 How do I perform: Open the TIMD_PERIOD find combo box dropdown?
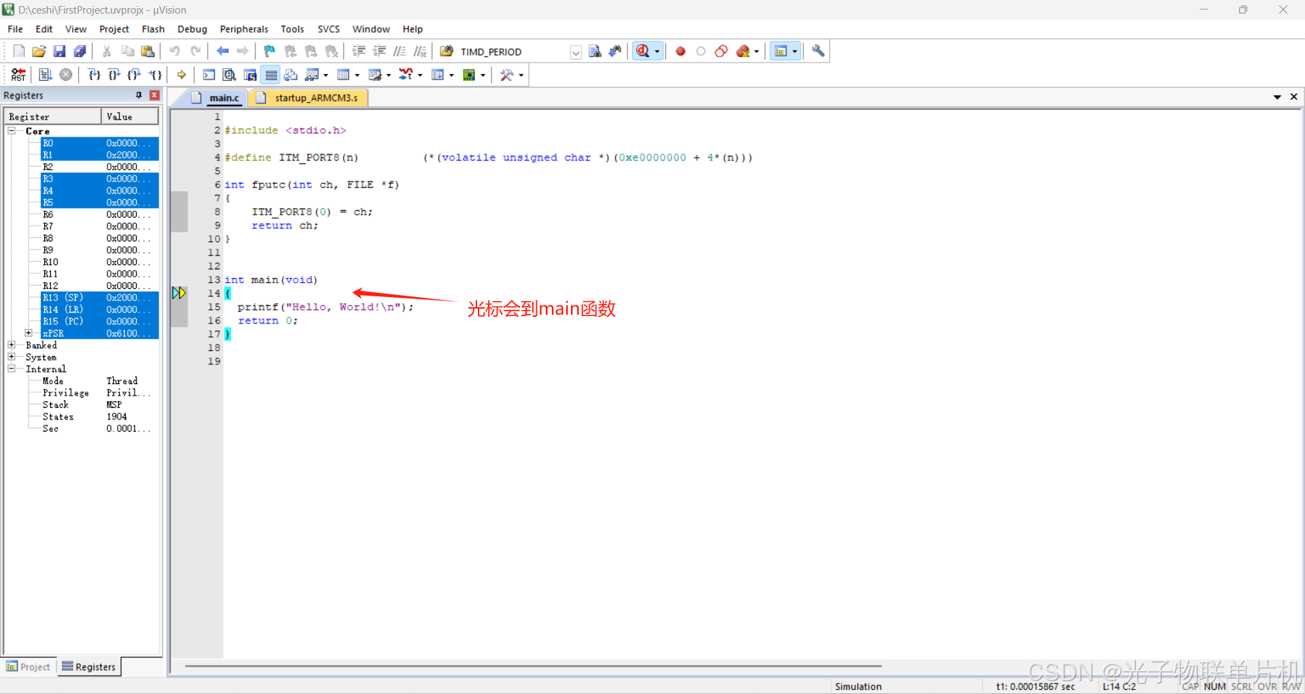(x=575, y=52)
